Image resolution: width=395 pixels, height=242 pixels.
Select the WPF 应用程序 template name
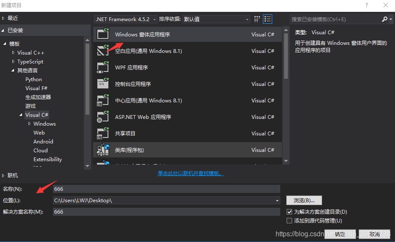pyautogui.click(x=131, y=68)
